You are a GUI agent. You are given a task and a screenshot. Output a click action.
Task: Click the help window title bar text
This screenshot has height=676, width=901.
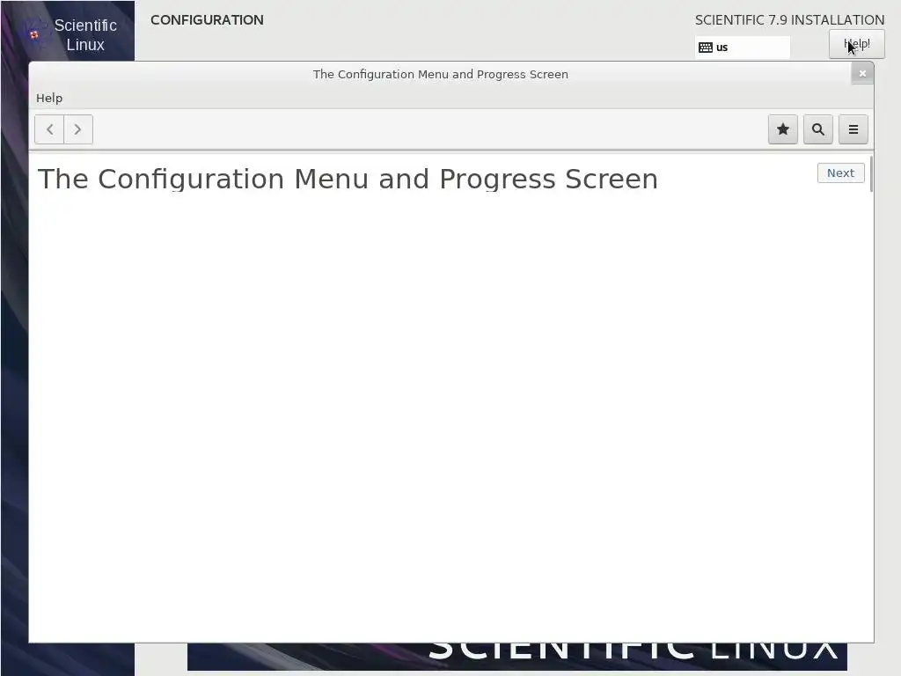tap(440, 74)
